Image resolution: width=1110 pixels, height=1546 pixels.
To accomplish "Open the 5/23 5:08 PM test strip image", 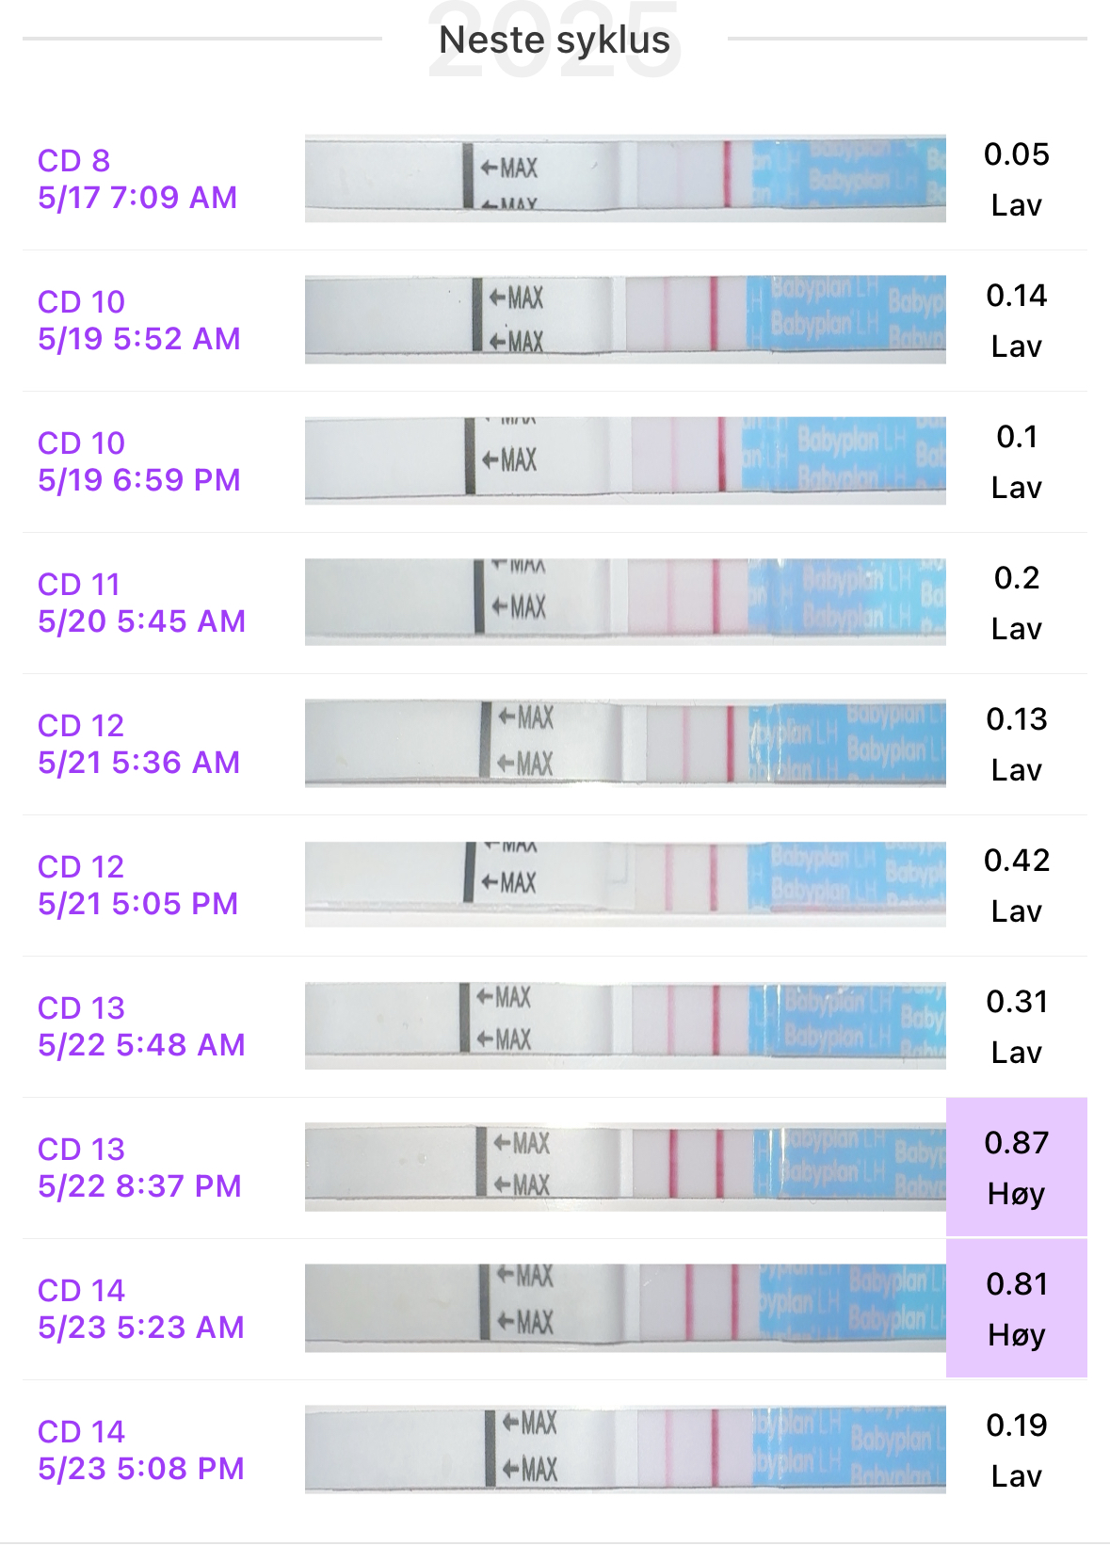I will 625,1449.
